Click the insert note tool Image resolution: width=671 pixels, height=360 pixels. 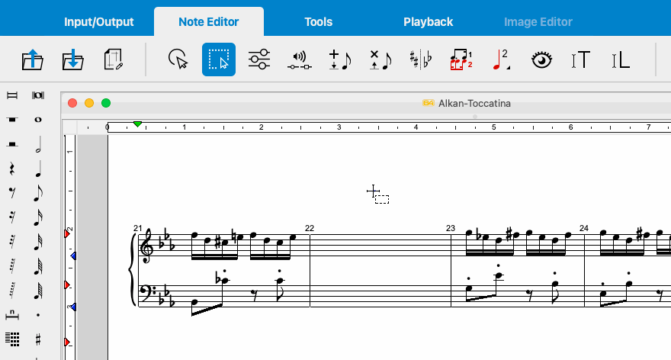click(x=339, y=59)
